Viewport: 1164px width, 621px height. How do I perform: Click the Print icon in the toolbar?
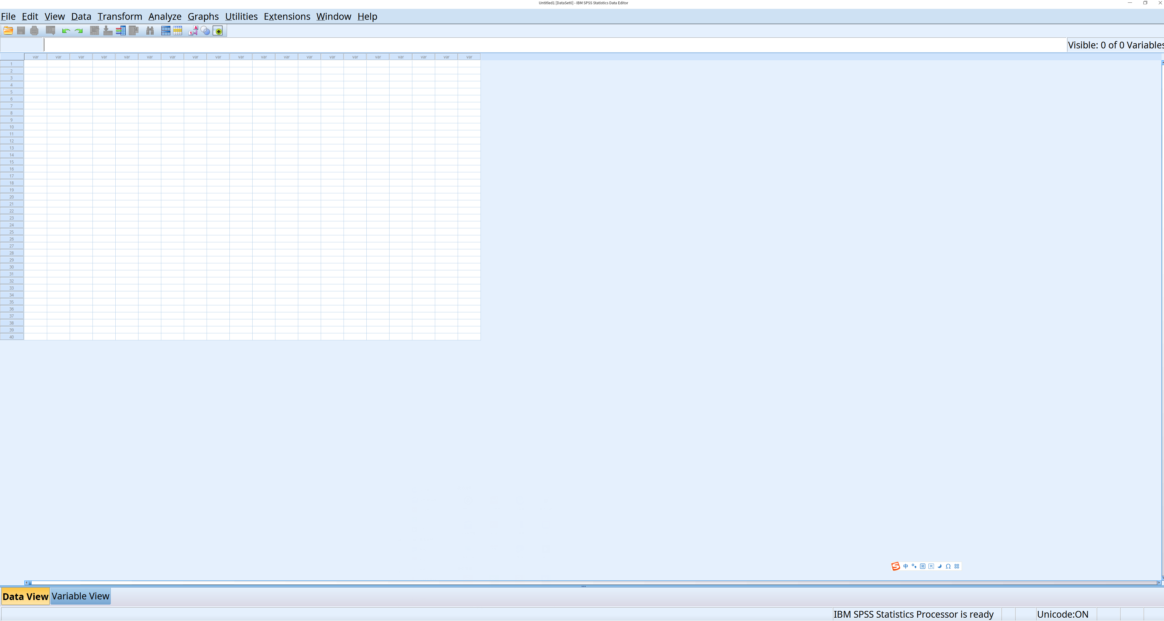click(34, 31)
